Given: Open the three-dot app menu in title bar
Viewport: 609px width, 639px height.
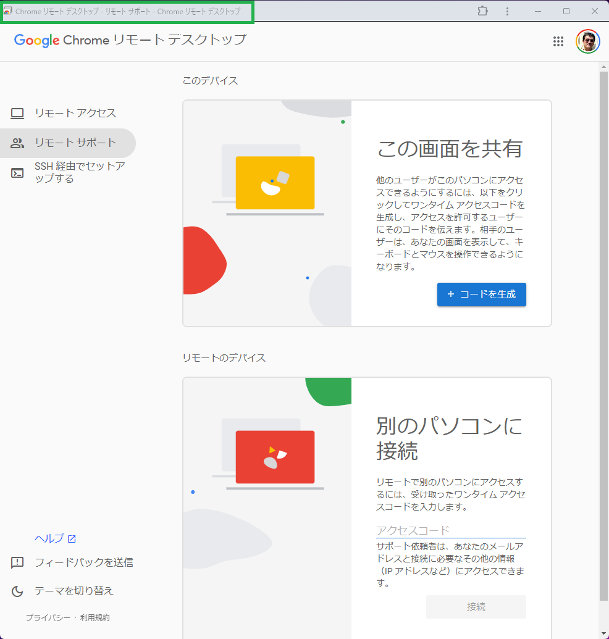Looking at the screenshot, I should tap(507, 11).
